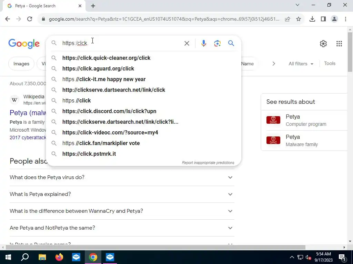
Task: Show hidden system tray icons
Action: point(292,257)
